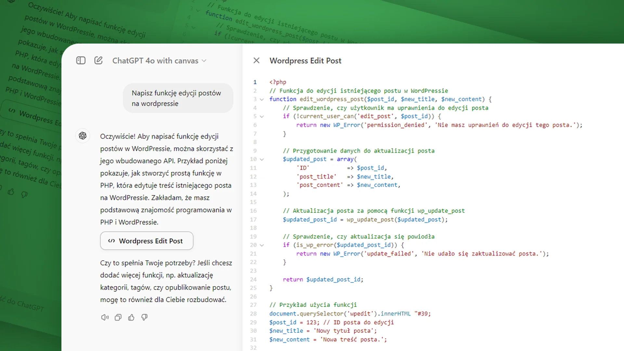Screen dimensions: 624x351
Task: Click the 'post_content' key on line 13
Action: (x=320, y=185)
